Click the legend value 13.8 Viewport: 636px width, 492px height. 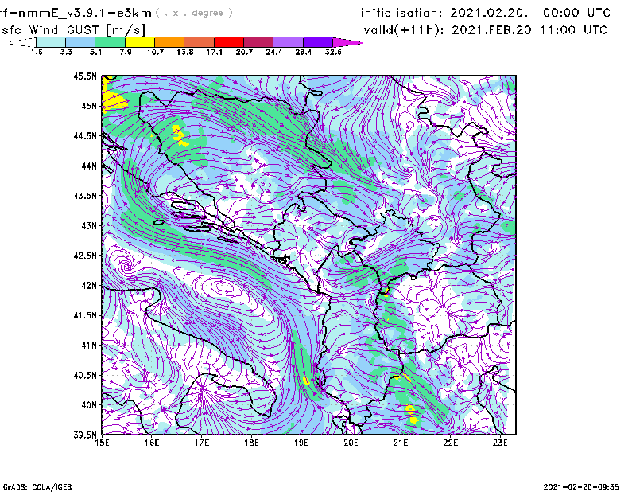[x=185, y=52]
